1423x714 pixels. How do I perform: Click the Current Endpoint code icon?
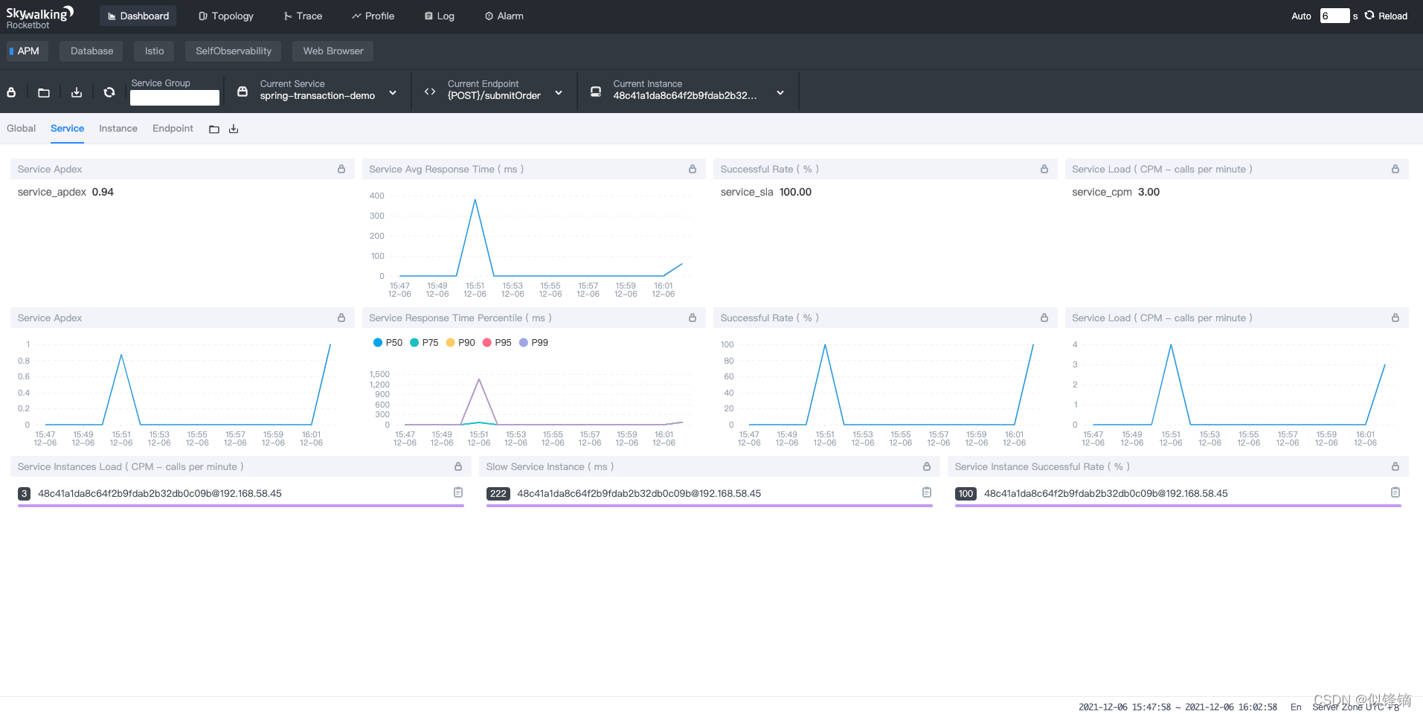[430, 91]
